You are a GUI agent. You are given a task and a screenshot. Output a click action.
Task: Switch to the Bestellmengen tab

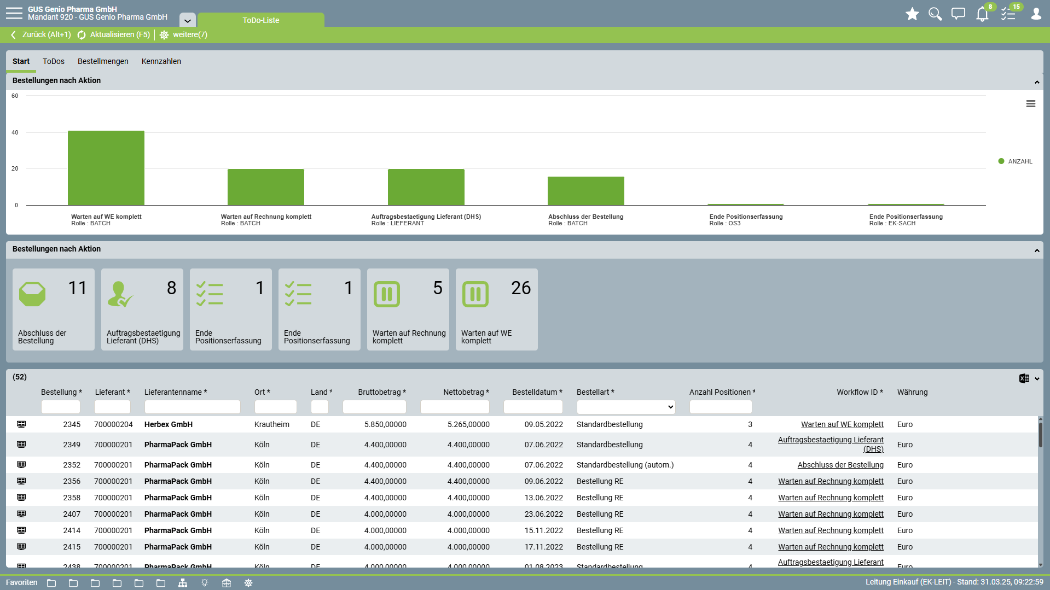tap(103, 61)
